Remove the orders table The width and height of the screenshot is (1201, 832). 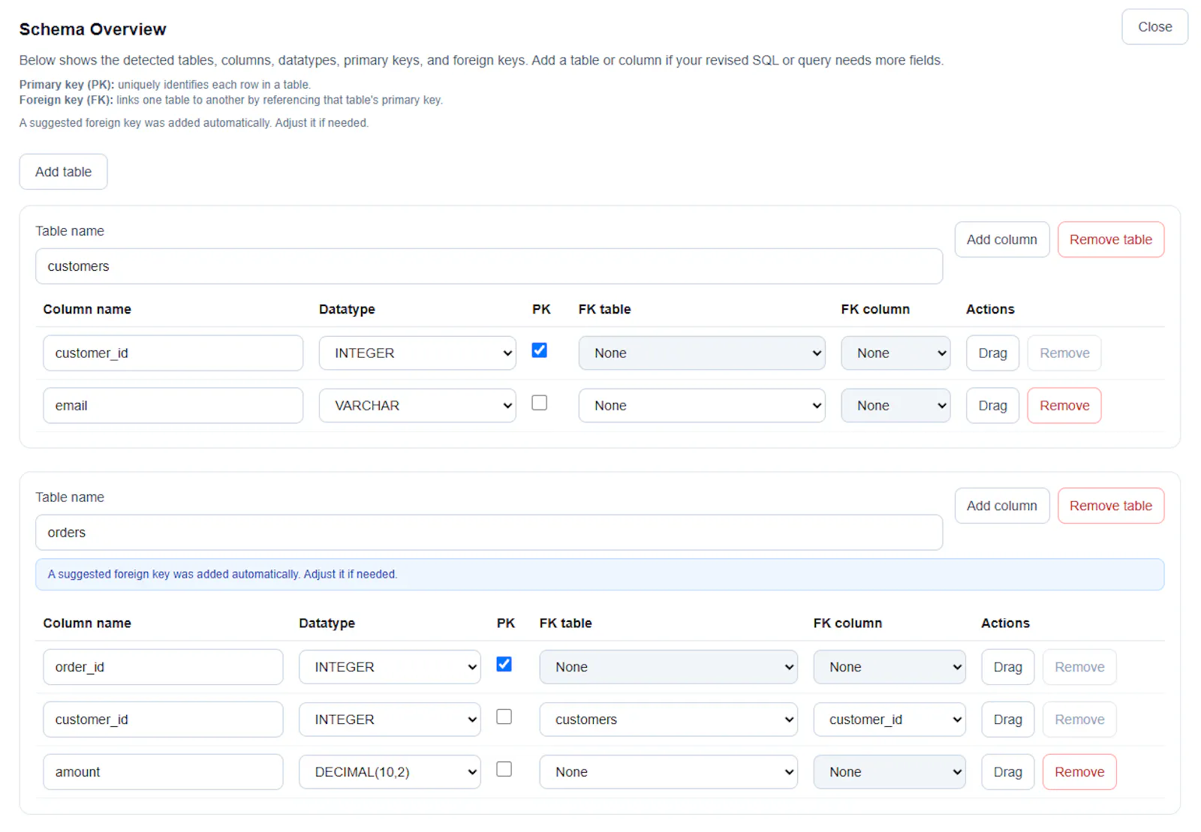[1110, 506]
